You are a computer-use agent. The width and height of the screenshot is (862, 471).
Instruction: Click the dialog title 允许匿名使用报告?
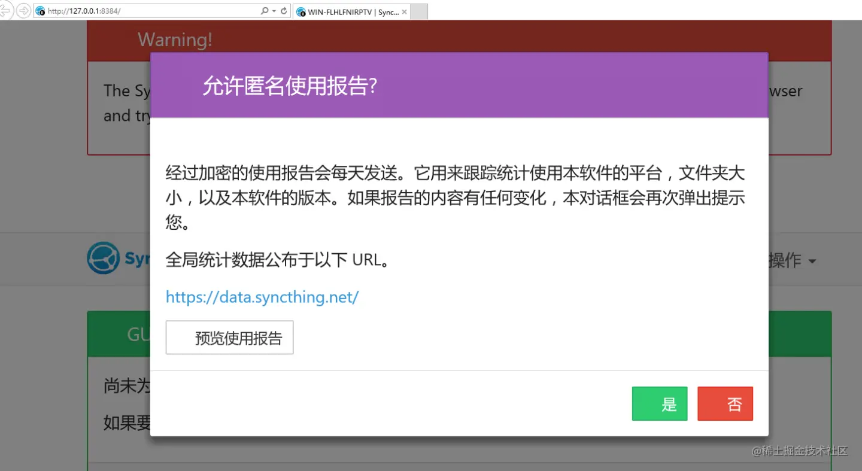coord(290,87)
